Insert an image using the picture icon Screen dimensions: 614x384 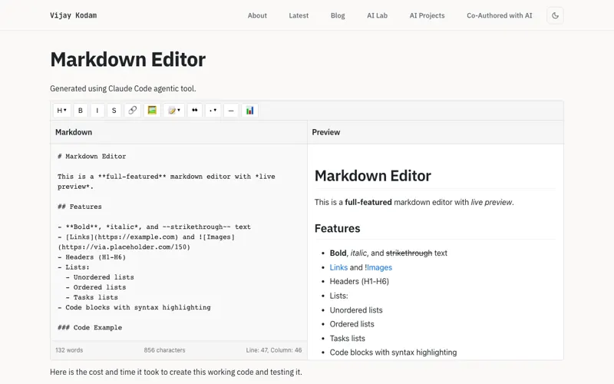tap(152, 111)
